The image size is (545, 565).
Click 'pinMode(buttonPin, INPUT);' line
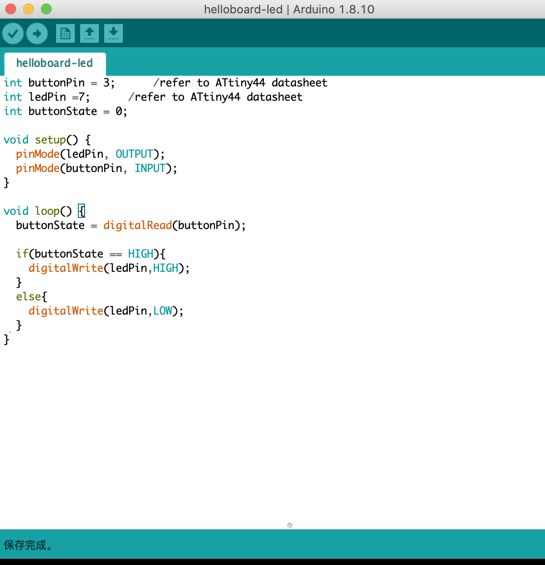[97, 168]
